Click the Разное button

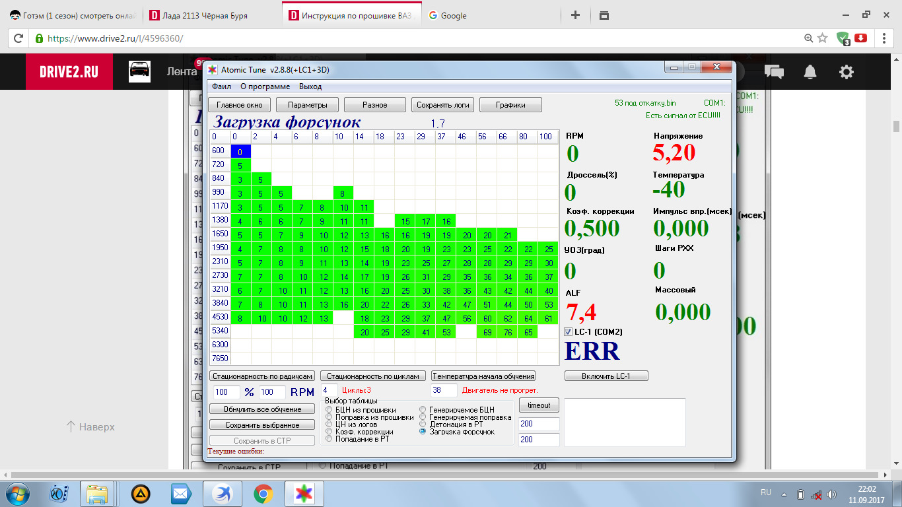pos(375,105)
